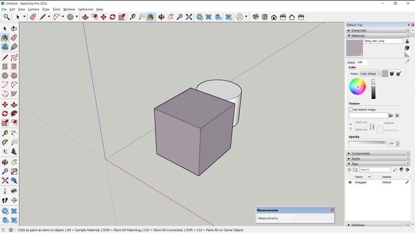
Task: Close the Measurements floating window
Action: coord(332,210)
